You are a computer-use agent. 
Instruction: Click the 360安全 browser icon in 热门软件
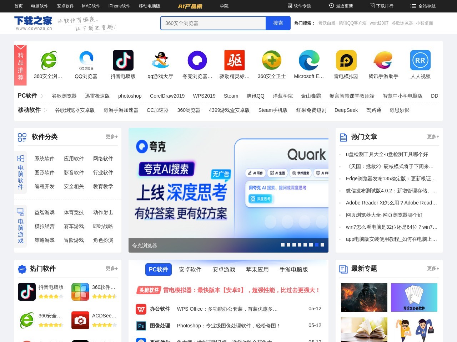(27, 320)
